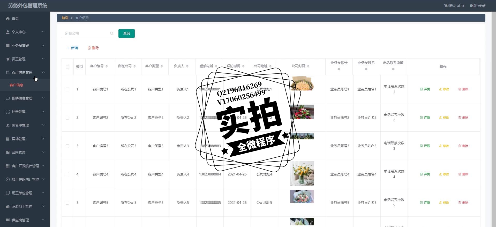The image size is (496, 227).
Task: Click the 所在公司 search input field
Action: tap(89, 33)
